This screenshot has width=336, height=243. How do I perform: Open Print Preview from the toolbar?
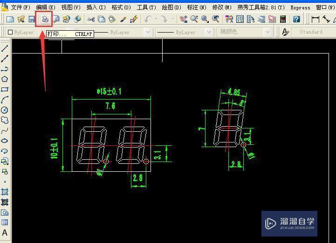pos(56,19)
